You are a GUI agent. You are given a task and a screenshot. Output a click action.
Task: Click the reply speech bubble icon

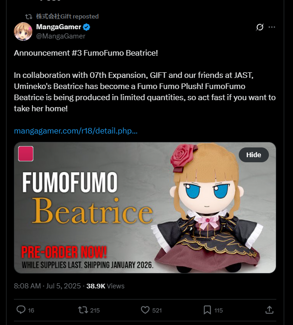click(21, 310)
